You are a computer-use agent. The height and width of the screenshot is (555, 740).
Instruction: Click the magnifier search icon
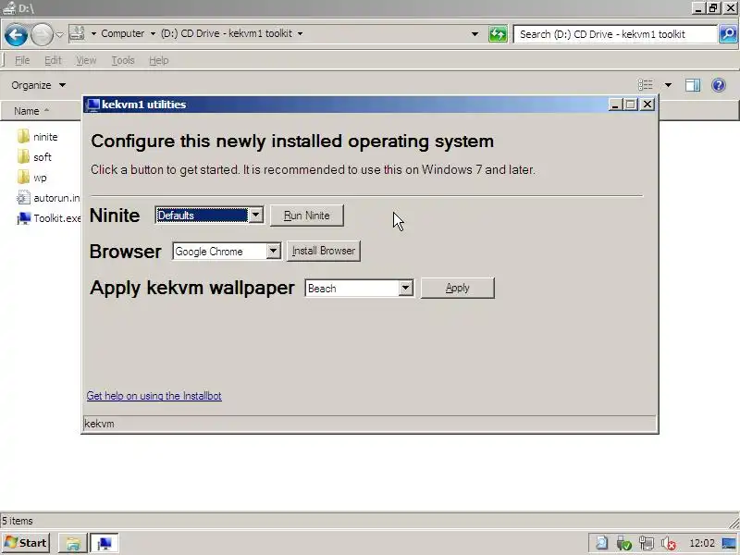click(728, 34)
